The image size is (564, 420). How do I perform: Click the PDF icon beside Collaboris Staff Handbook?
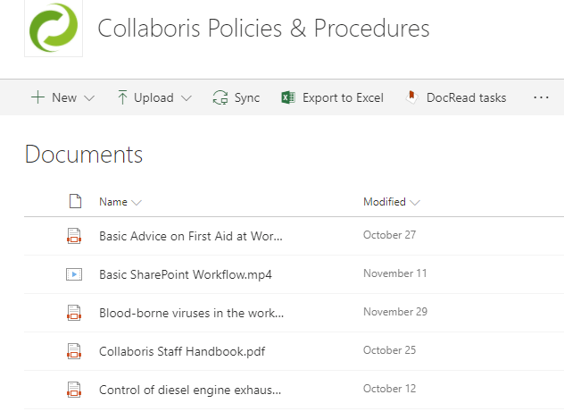coord(74,351)
